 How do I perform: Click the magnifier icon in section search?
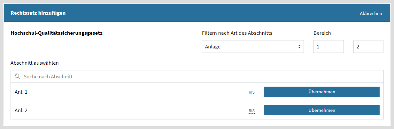(17, 76)
